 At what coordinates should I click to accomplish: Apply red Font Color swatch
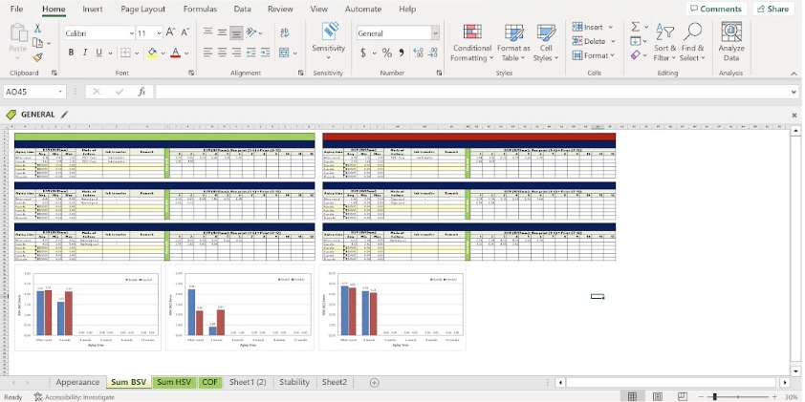[x=176, y=53]
